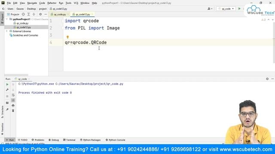Go to previous highlighted error arrow
Screen dimensions: 275x154
pos(269,20)
